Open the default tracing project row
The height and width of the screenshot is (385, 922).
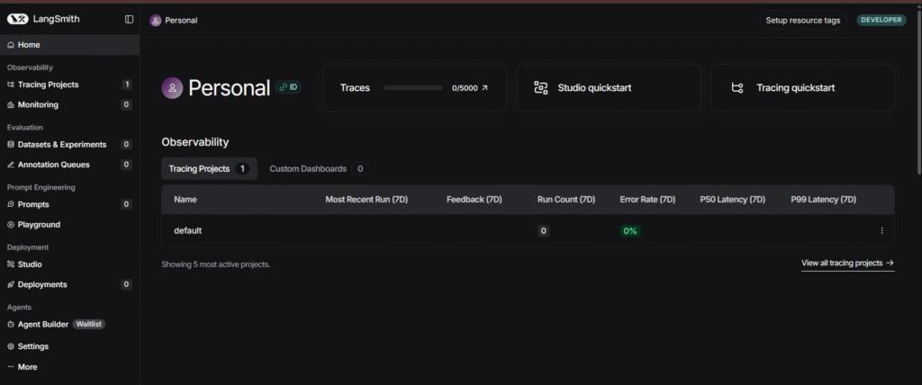[188, 230]
